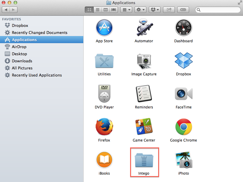Click the iBooks label text
The image size is (243, 182).
click(104, 173)
